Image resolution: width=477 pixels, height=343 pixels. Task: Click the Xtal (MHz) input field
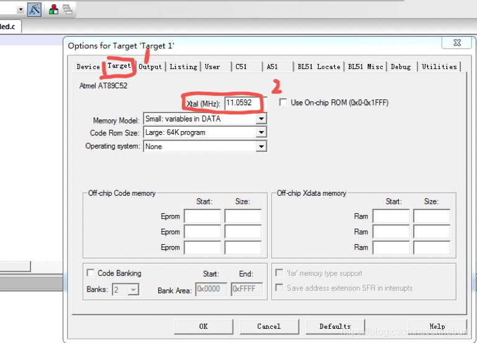coord(246,103)
